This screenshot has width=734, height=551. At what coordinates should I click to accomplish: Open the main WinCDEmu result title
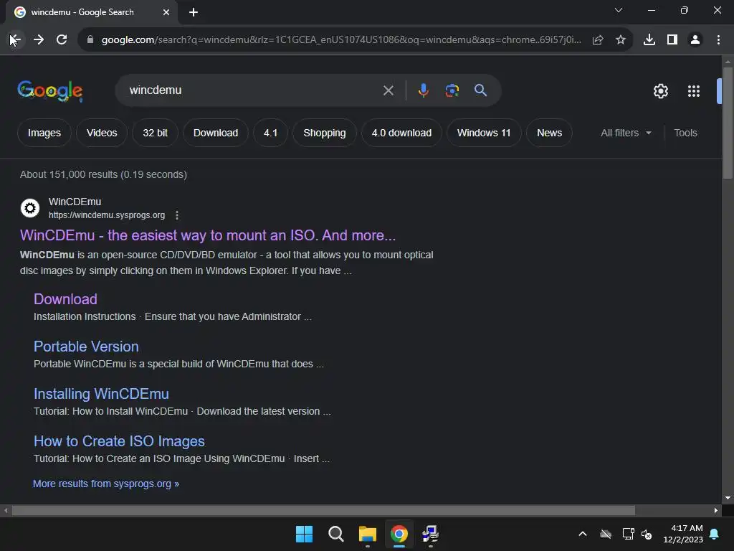(x=208, y=235)
